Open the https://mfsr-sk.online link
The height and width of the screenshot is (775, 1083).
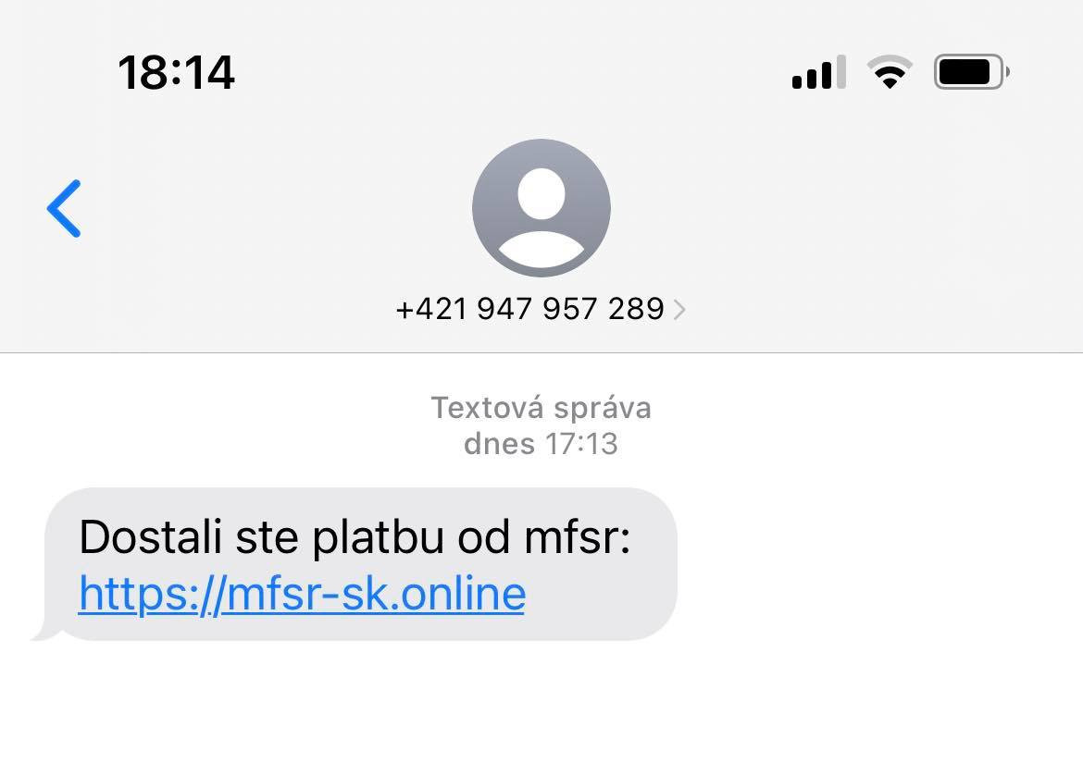click(x=302, y=594)
